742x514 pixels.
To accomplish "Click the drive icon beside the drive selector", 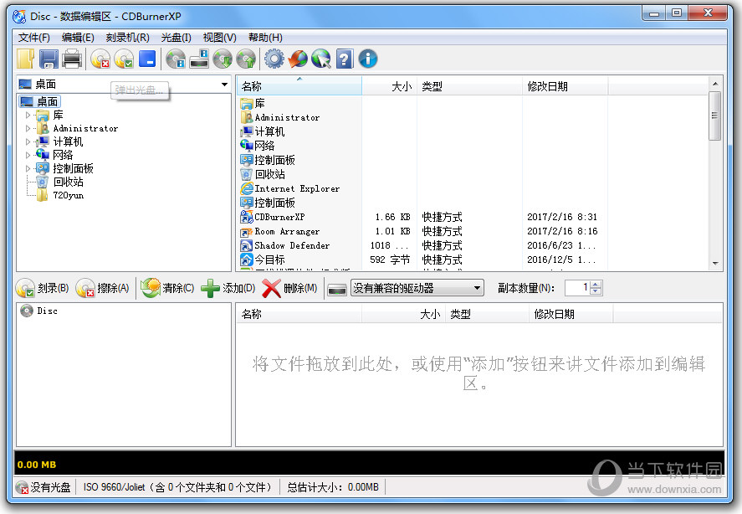I will [337, 289].
